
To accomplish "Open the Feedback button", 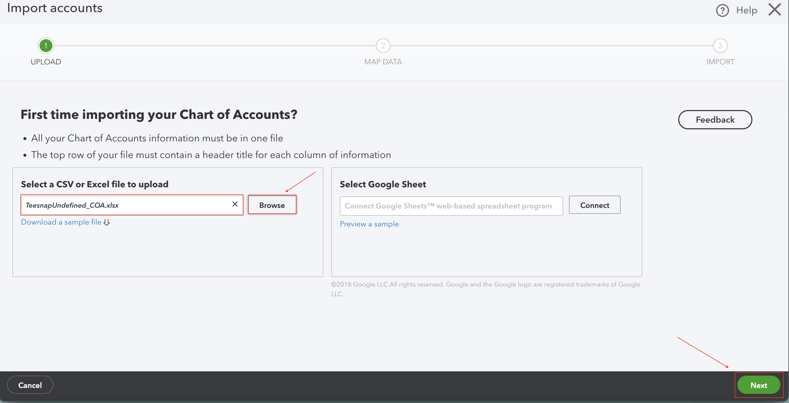I will [x=715, y=120].
